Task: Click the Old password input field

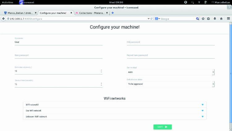Action: 170,43
